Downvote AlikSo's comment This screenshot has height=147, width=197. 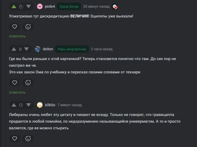click(29, 105)
